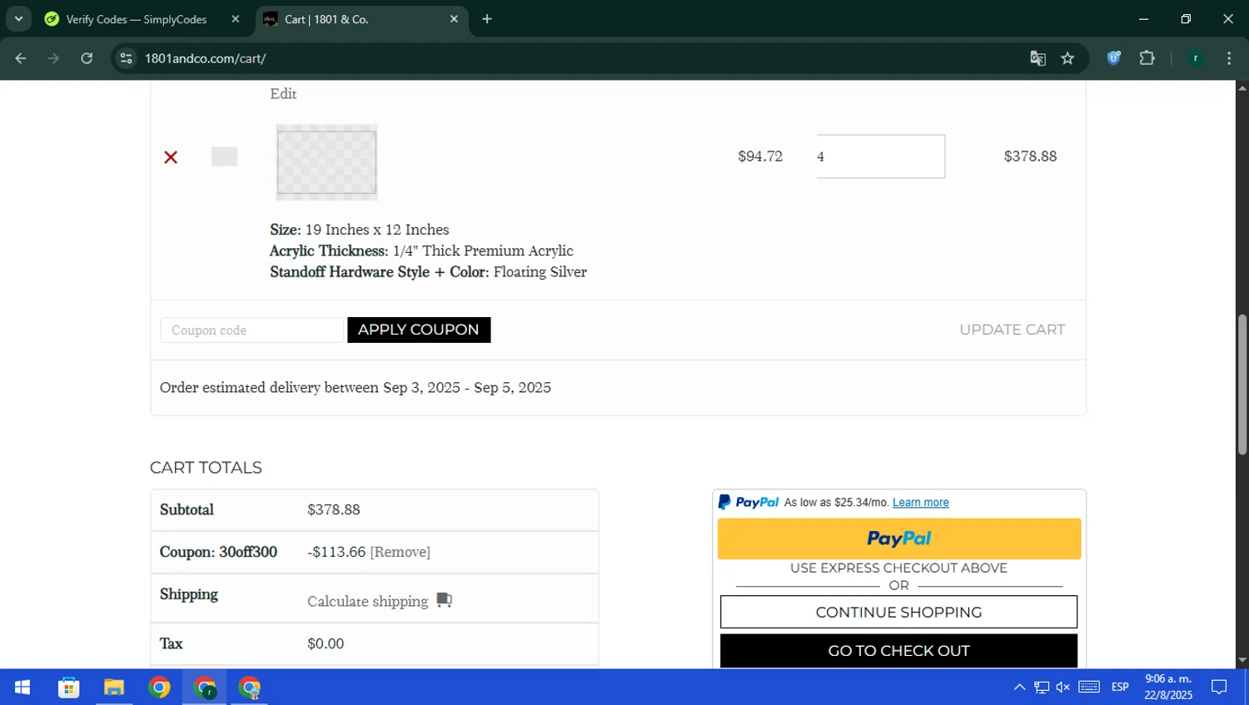1249x705 pixels.
Task: Launch Microsoft Store from taskbar
Action: [x=68, y=688]
